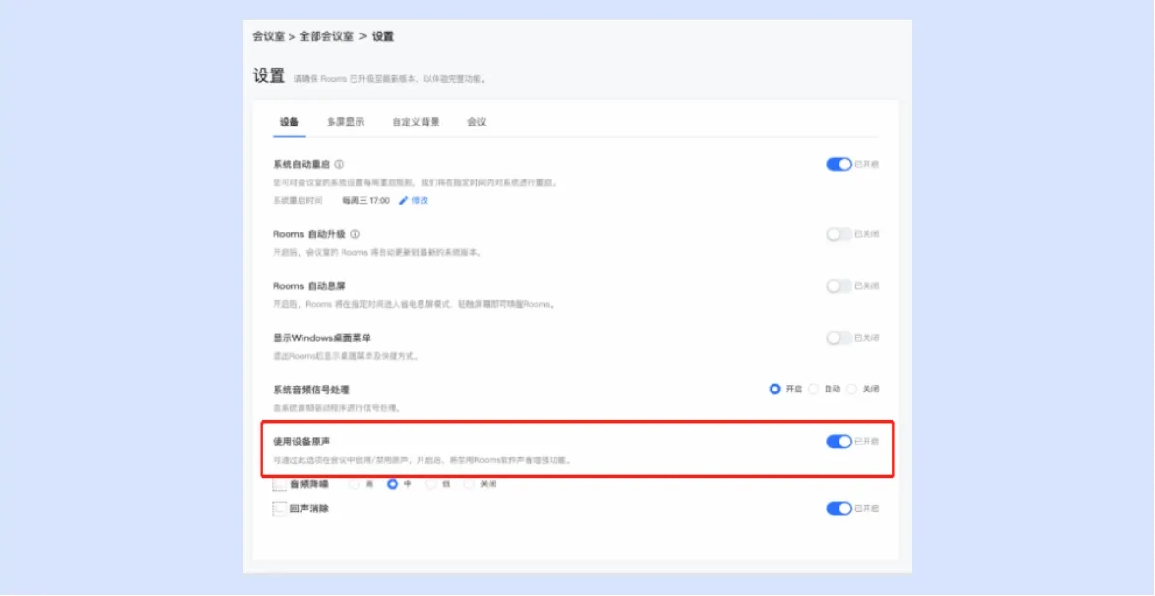Click the 系统自动重启 setting title

[x=302, y=165]
